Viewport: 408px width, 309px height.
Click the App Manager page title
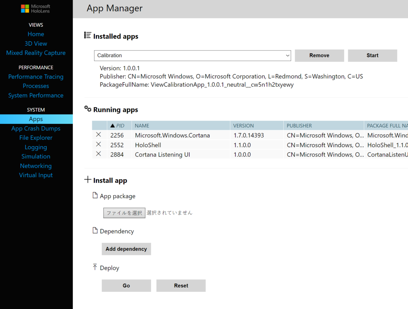point(114,8)
